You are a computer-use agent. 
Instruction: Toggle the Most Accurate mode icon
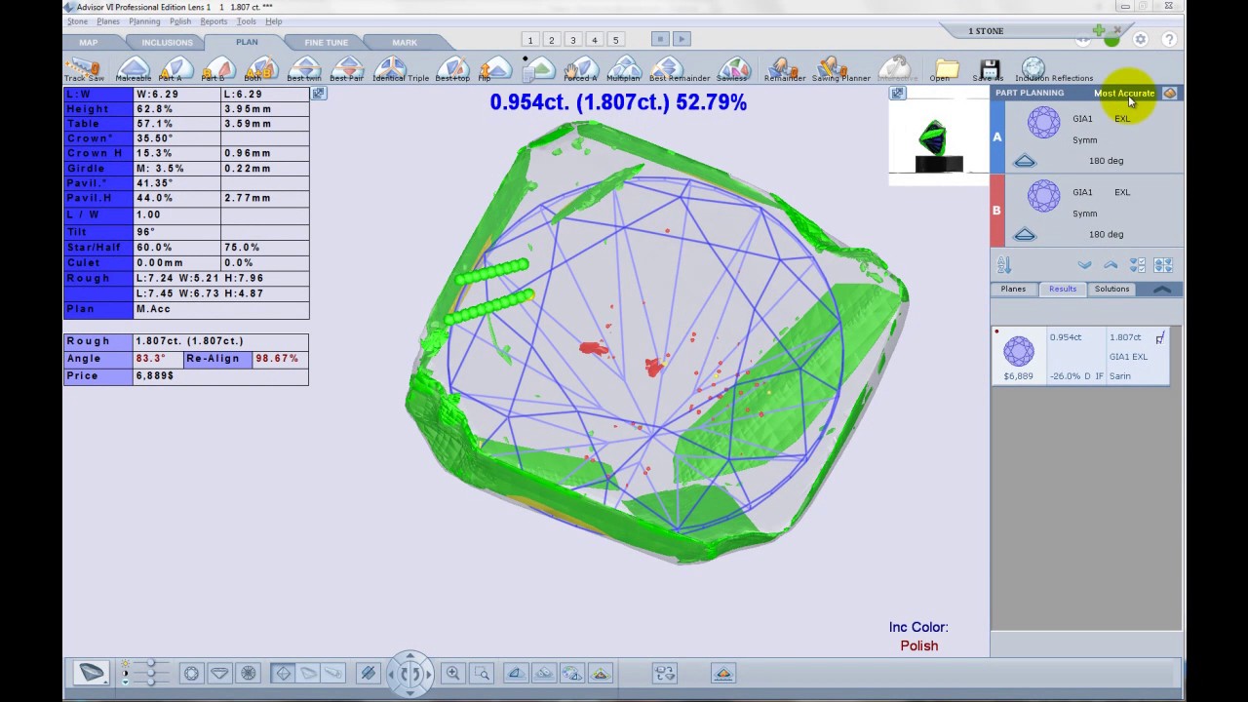(x=1169, y=94)
